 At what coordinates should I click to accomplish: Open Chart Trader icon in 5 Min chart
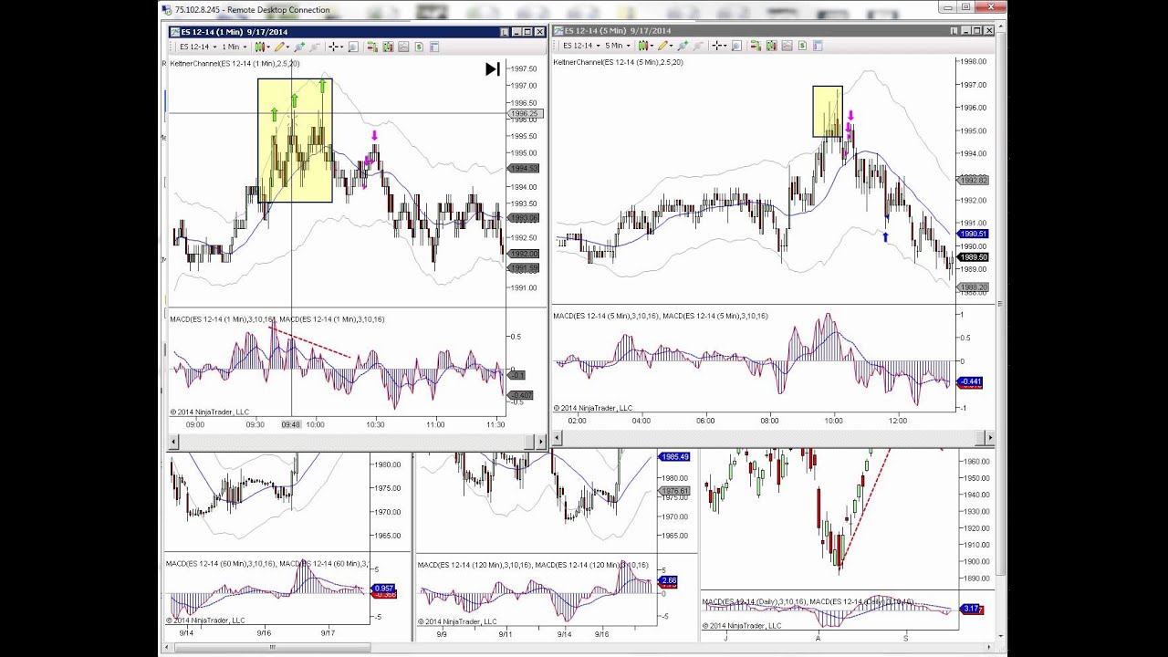(756, 46)
